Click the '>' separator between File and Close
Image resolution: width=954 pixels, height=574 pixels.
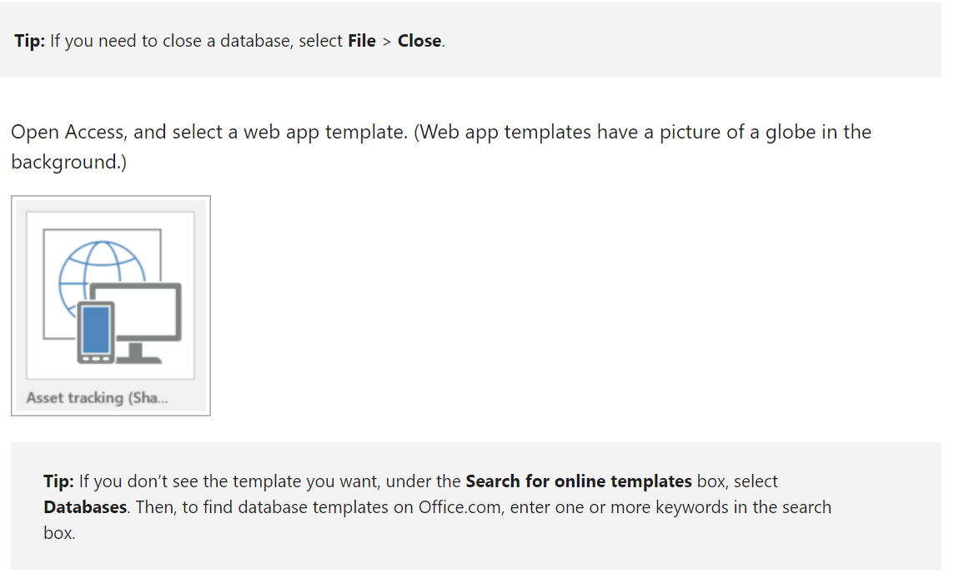[x=387, y=42]
